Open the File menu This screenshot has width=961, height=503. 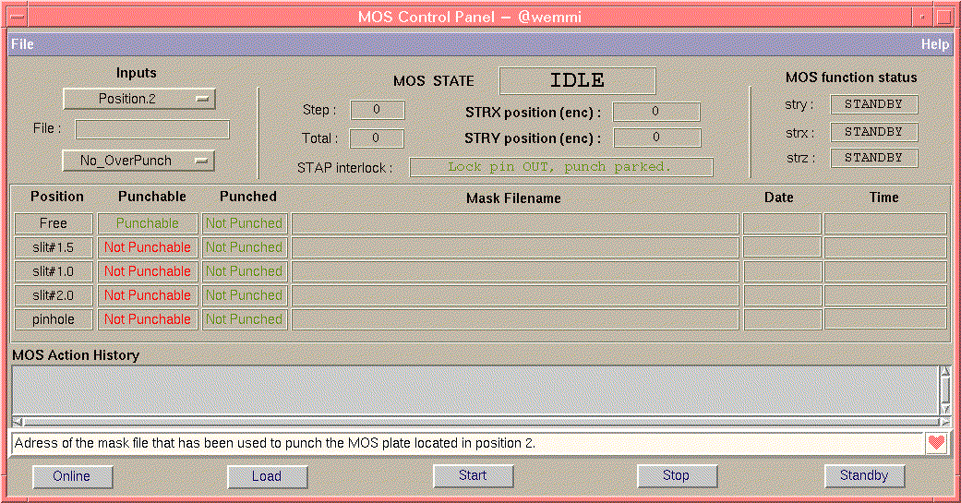tap(22, 44)
